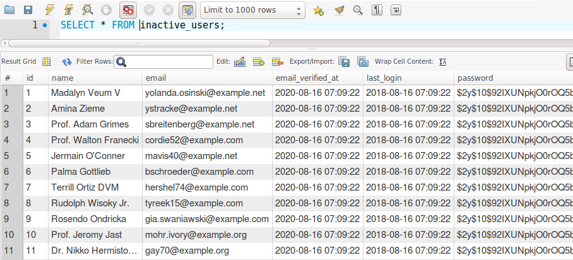The image size is (573, 260).
Task: Refresh the result grid data
Action: (x=67, y=62)
